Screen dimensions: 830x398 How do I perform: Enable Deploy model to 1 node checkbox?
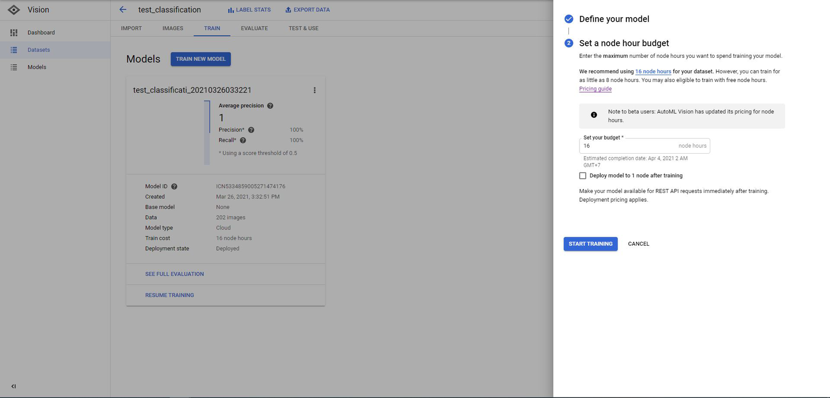pos(583,176)
